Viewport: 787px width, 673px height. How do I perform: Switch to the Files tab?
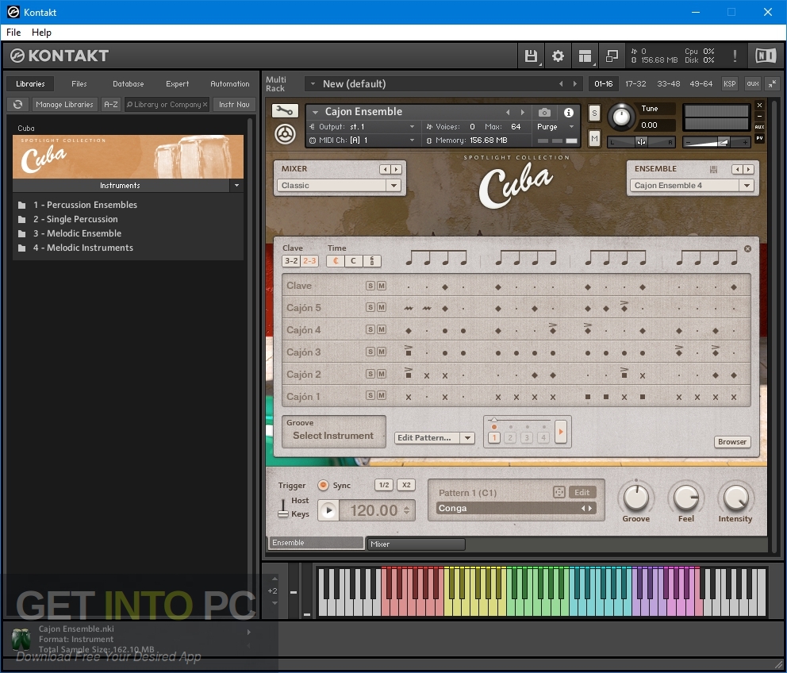click(79, 84)
